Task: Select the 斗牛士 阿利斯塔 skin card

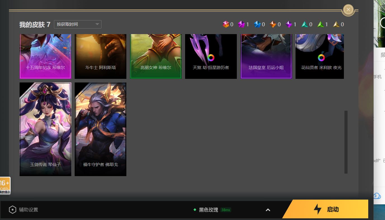Action: click(x=100, y=56)
